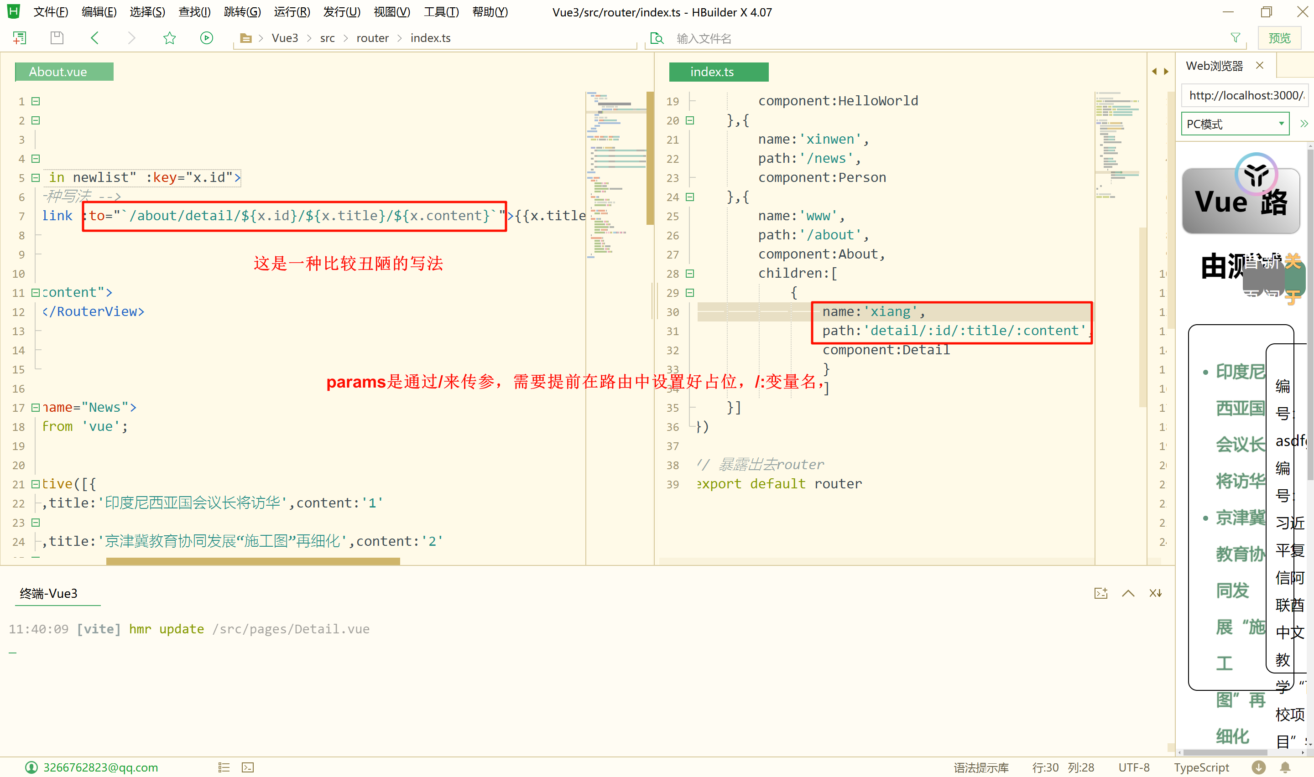Image resolution: width=1314 pixels, height=777 pixels.
Task: Collapse the terminal panel with up chevron
Action: click(1128, 593)
